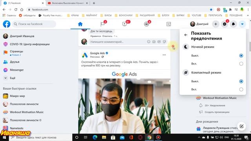This screenshot has width=251, height=141.
Task: Go back from Показать предпочтения panel
Action: pos(186,35)
